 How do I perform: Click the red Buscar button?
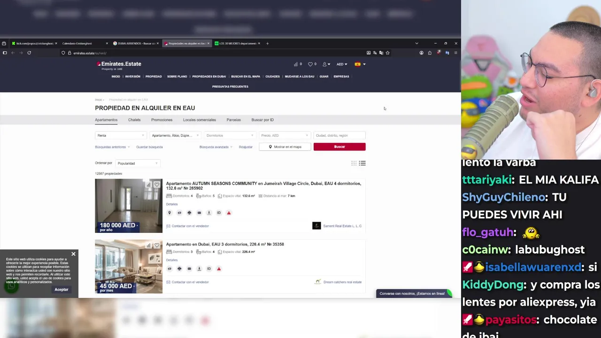[339, 147]
